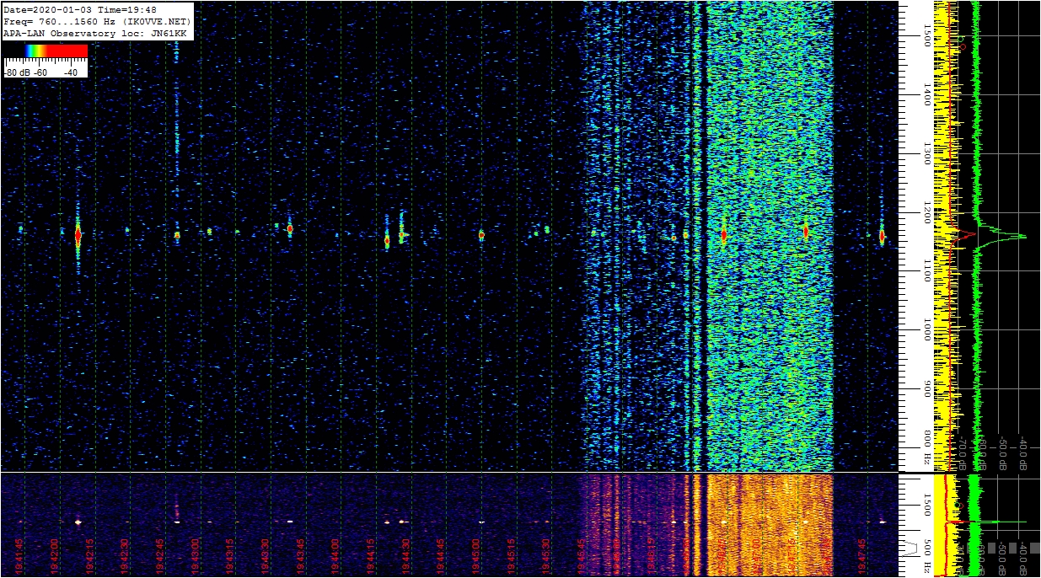Image resolution: width=1041 pixels, height=578 pixels.
Task: Click the 1500 label in lower panel scale
Action: click(926, 504)
